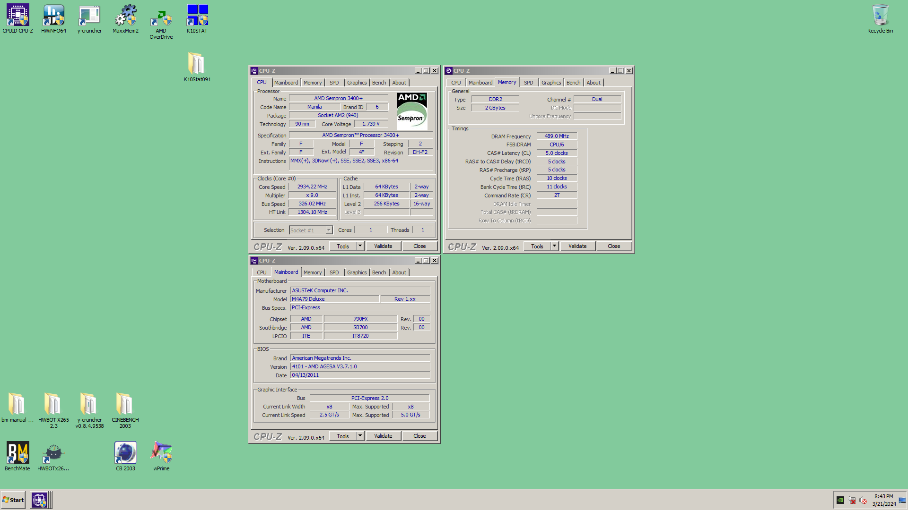Open the Bench tab in the CPU window
Screen dimensions: 908x510
pos(379,83)
